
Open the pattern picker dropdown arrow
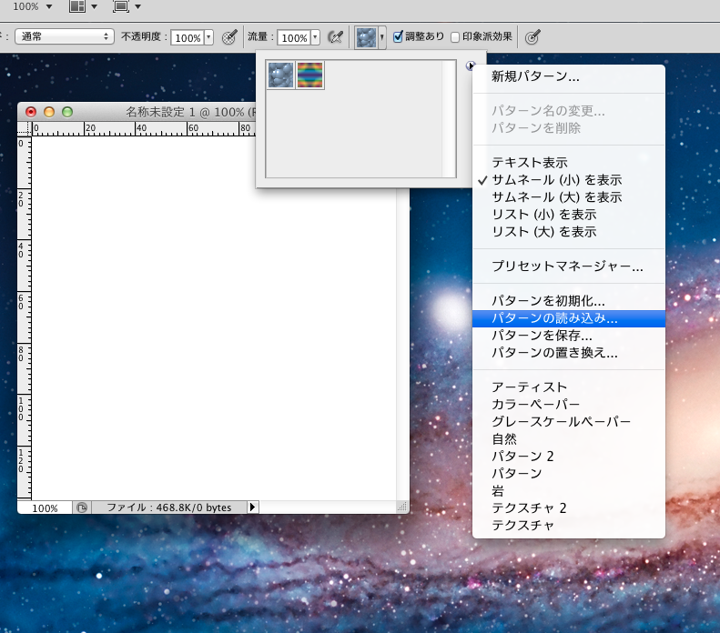tap(382, 37)
